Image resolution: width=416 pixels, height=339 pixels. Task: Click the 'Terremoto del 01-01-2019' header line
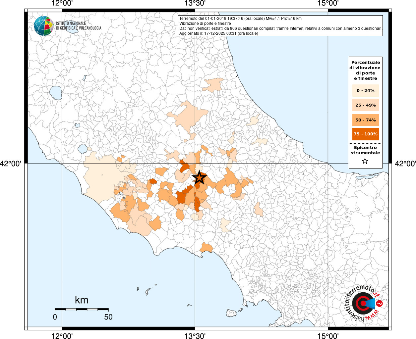[240, 19]
